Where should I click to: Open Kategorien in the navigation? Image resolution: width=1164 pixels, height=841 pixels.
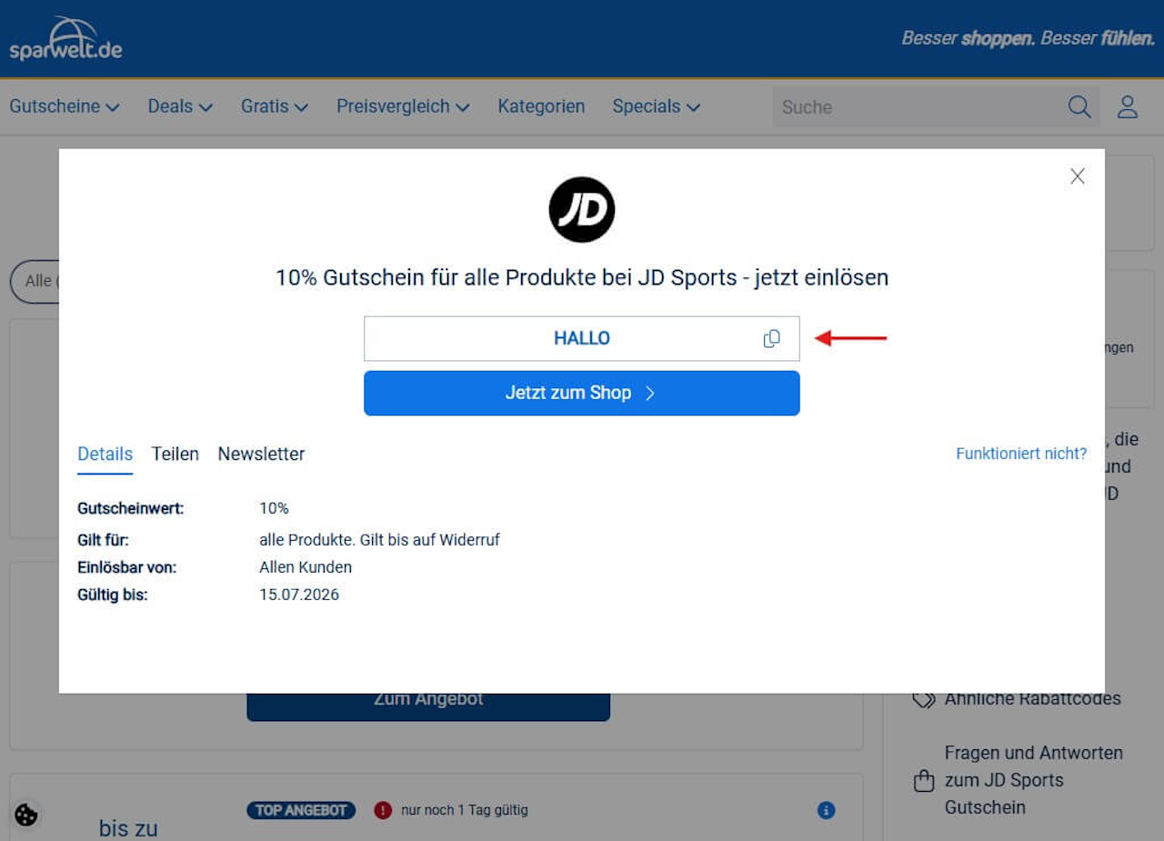(541, 106)
